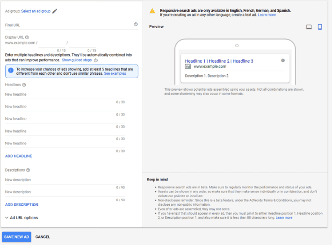Click the Keep in mind heading

point(157,180)
